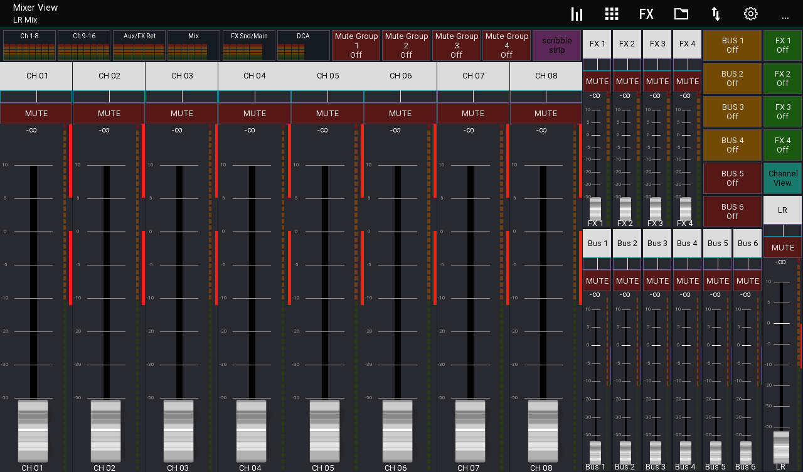Viewport: 803px width, 472px height.
Task: Open the FX rack
Action: click(646, 13)
